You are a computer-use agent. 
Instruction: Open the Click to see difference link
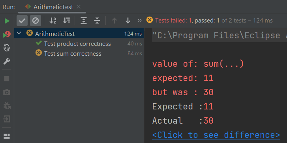216,135
